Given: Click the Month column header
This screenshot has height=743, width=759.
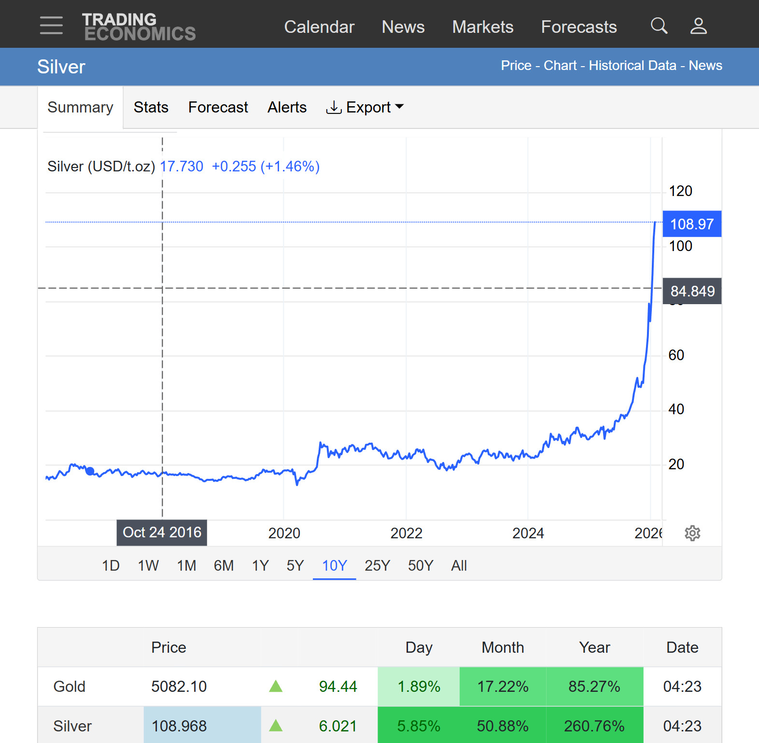Looking at the screenshot, I should [x=503, y=647].
